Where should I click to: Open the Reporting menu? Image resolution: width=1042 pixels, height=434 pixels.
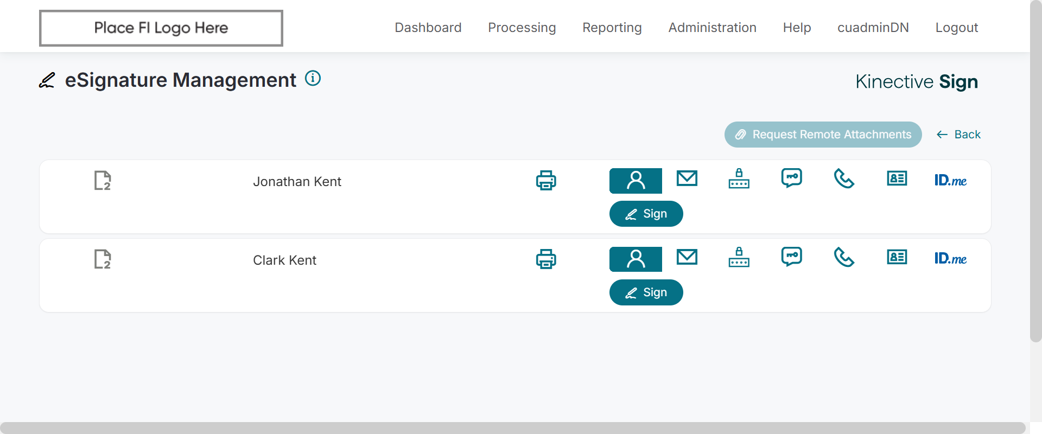coord(612,28)
